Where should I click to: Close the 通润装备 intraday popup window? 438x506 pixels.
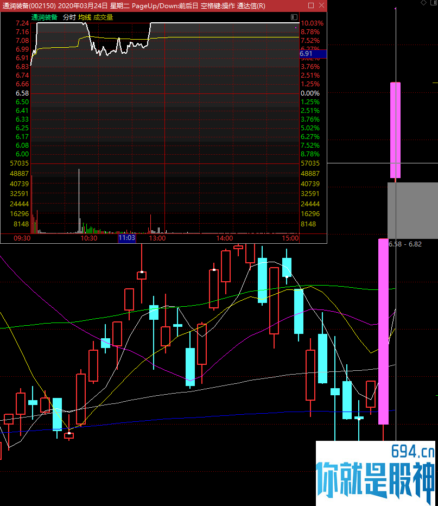coord(321,5)
